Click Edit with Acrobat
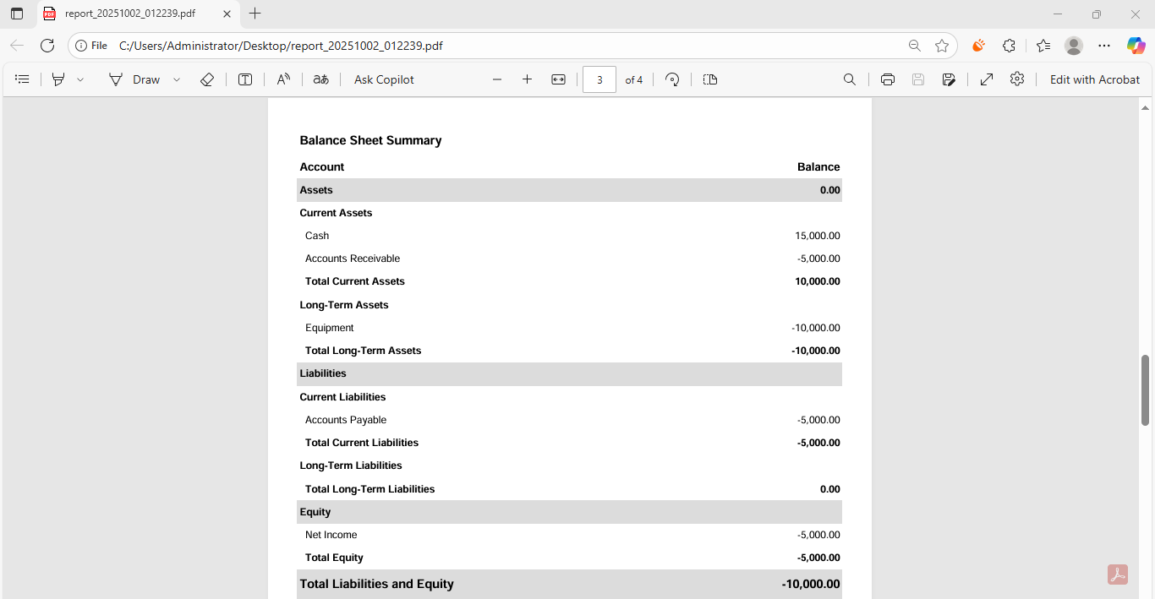This screenshot has height=599, width=1155. [x=1095, y=79]
